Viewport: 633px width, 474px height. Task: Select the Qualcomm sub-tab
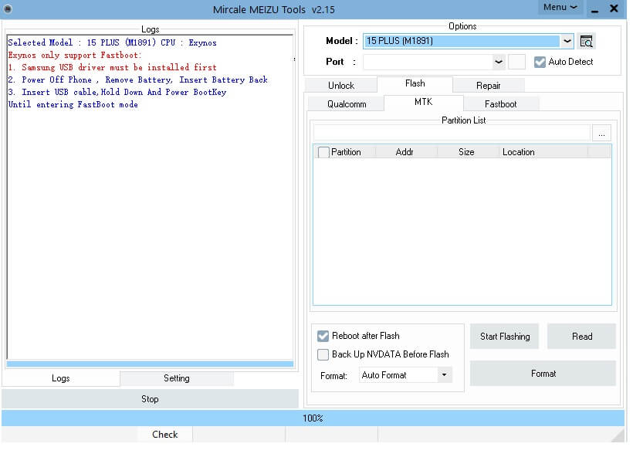pyautogui.click(x=347, y=104)
